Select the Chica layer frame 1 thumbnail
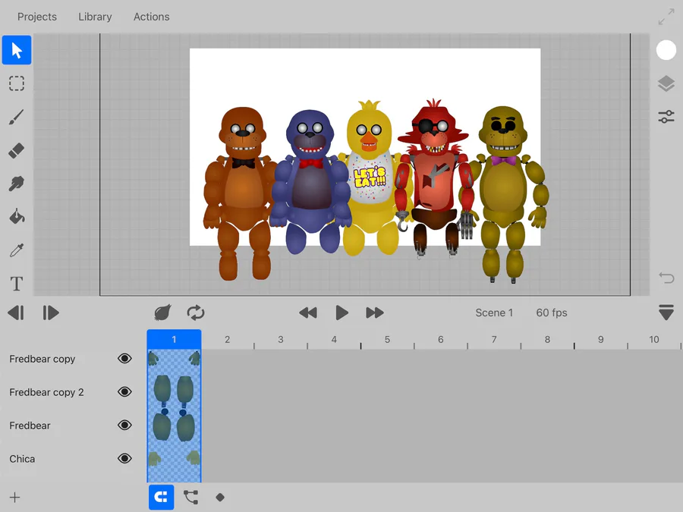Viewport: 683px width, 512px height. tap(174, 459)
